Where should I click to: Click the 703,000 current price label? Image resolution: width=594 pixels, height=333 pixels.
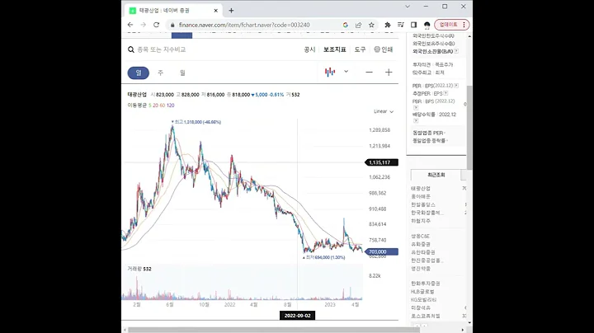[381, 251]
